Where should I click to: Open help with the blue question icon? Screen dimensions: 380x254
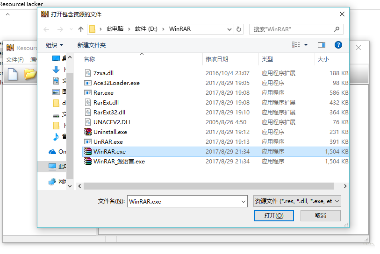tap(338, 45)
